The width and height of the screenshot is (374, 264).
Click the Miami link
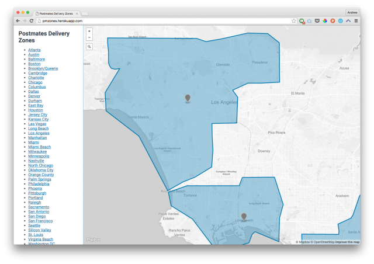34,143
